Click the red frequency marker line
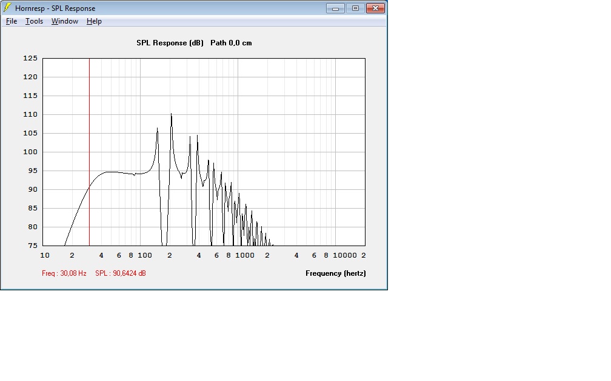 pos(89,152)
